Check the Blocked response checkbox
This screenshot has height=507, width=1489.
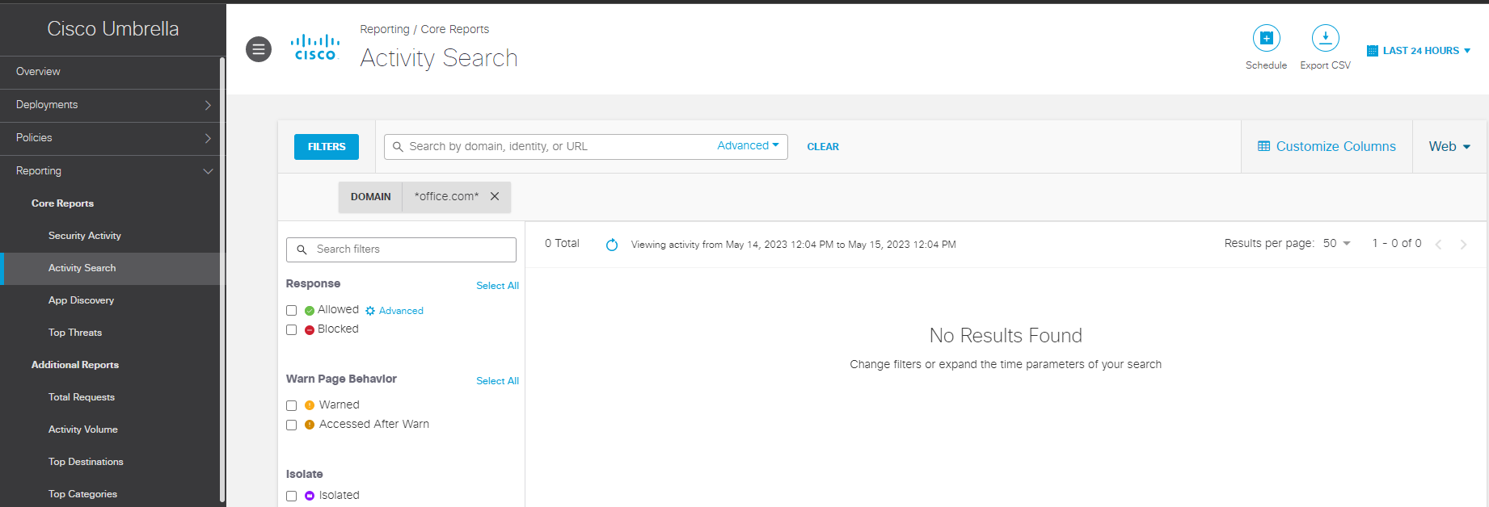point(292,330)
